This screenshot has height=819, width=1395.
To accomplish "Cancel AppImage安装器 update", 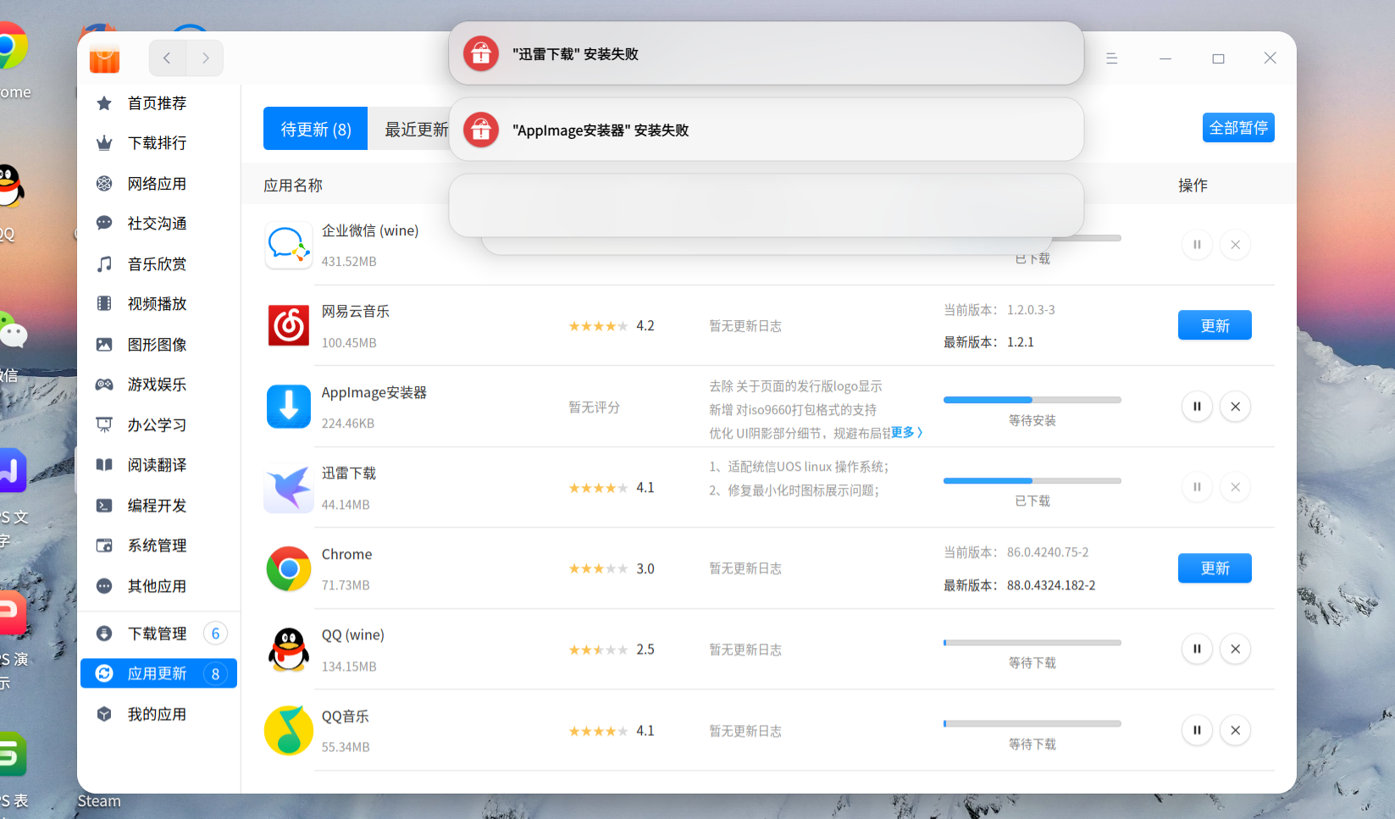I will 1236,407.
